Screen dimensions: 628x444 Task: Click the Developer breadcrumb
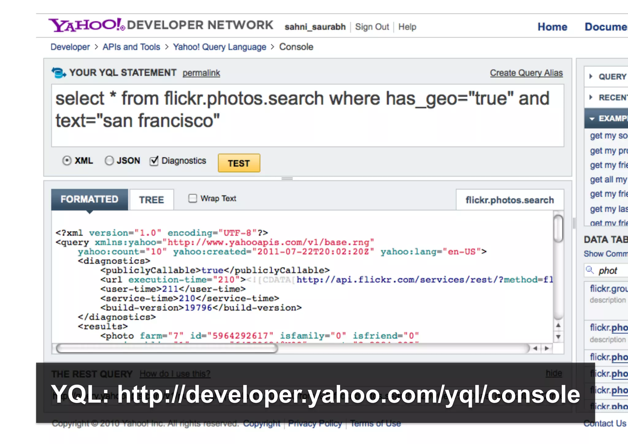click(x=70, y=47)
